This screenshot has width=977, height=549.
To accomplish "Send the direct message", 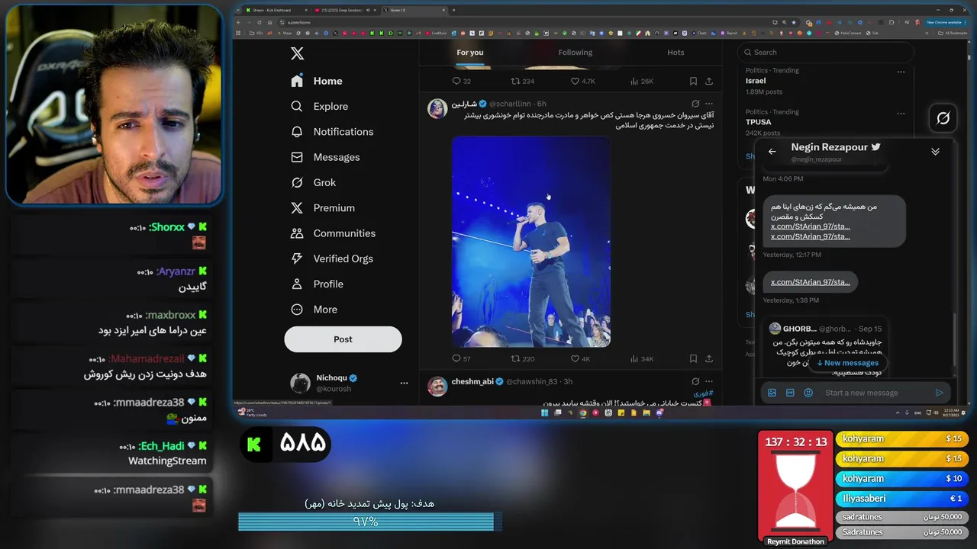I will click(940, 393).
